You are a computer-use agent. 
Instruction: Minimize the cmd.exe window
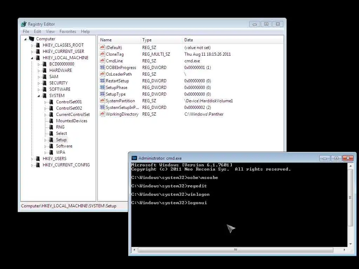(325, 158)
